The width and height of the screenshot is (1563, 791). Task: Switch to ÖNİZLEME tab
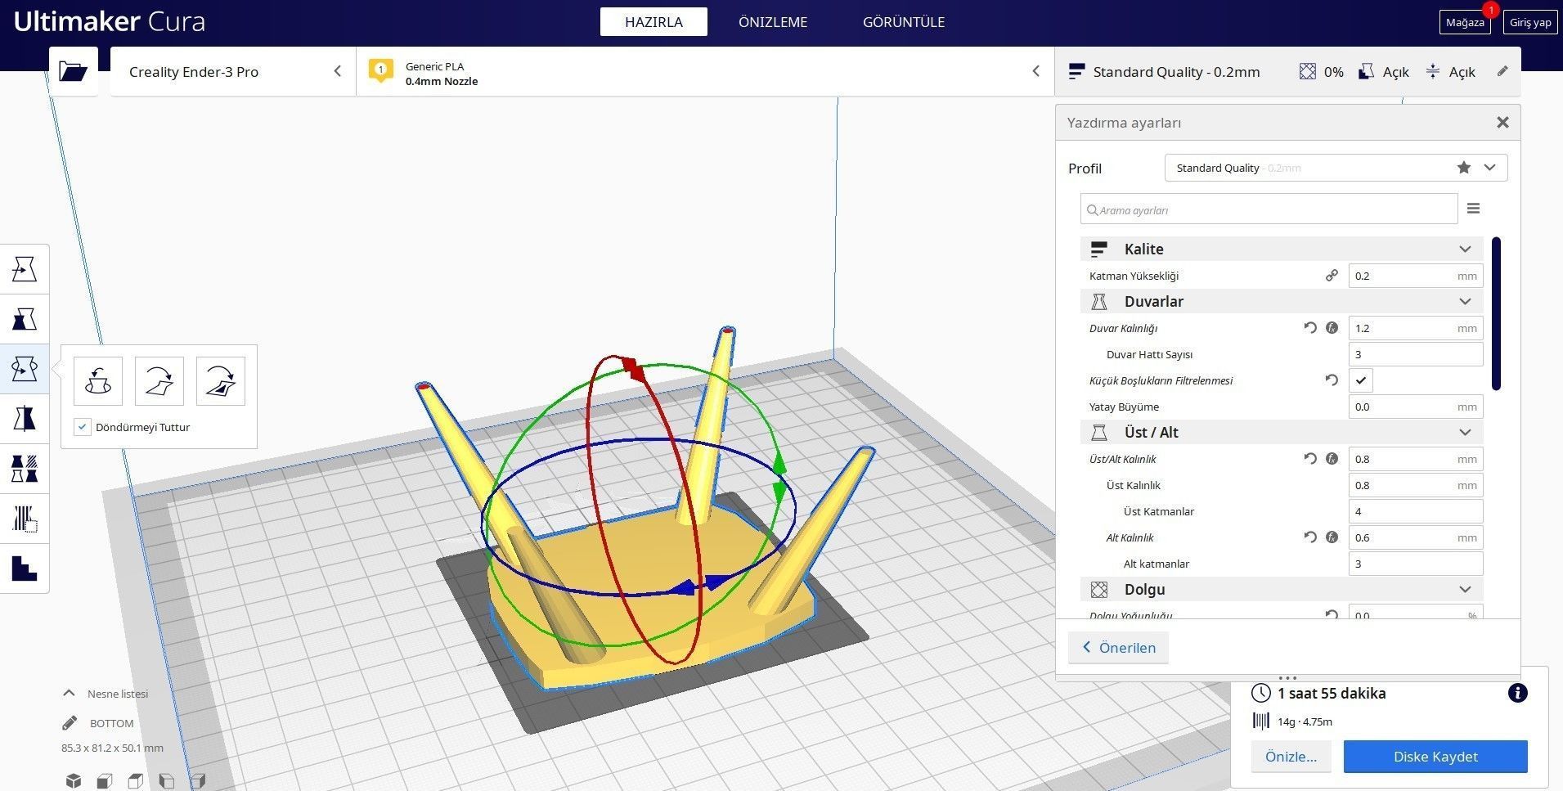click(773, 22)
